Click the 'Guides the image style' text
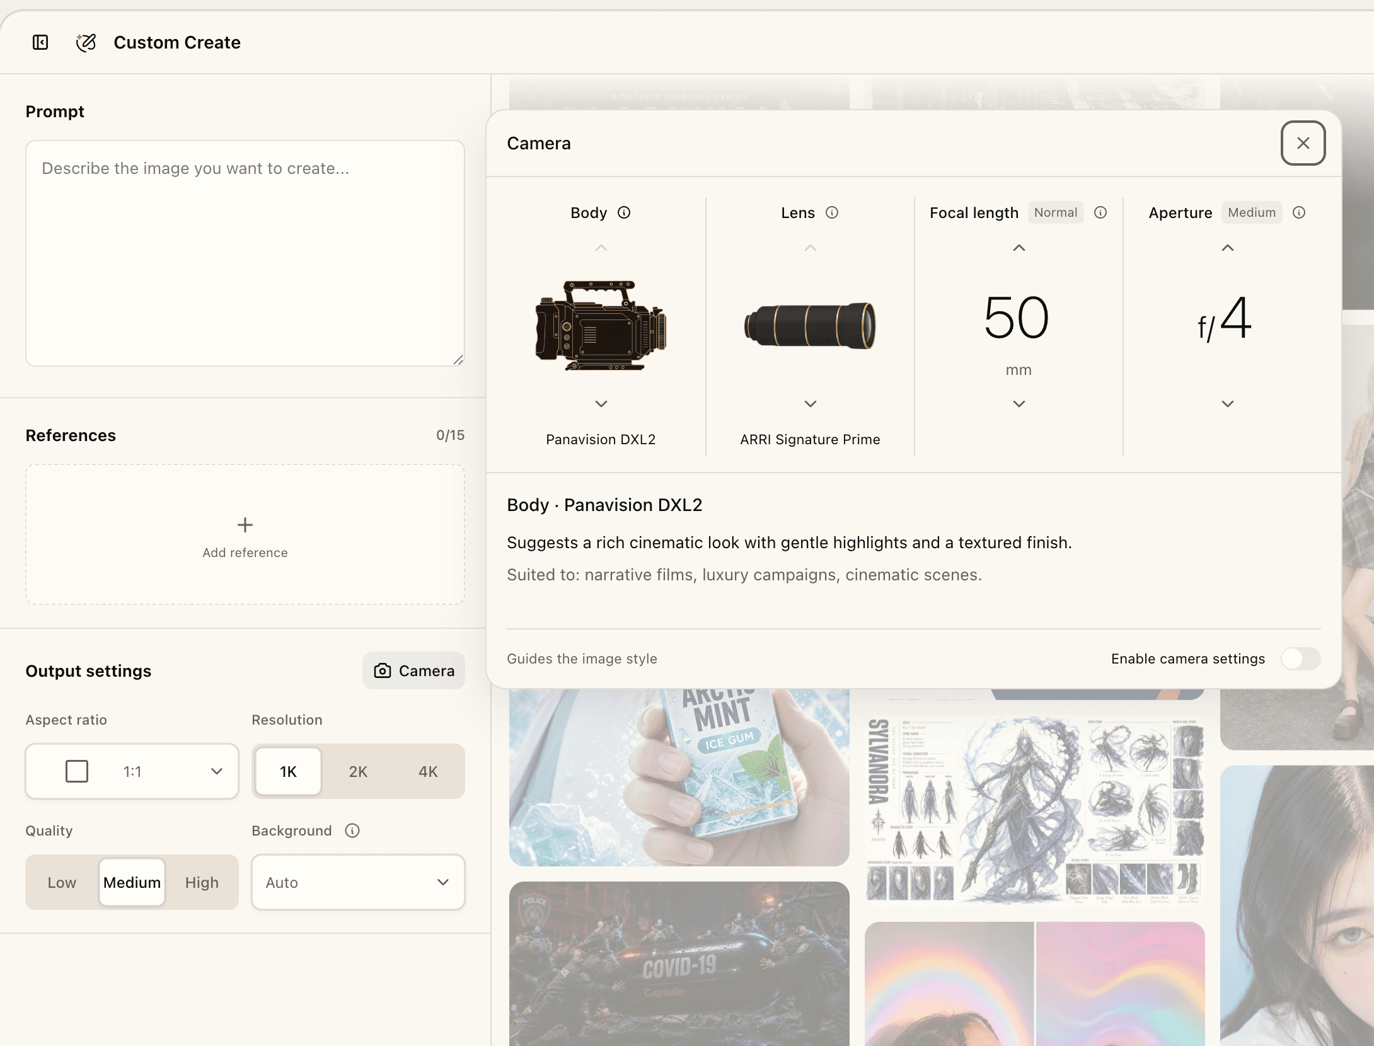The height and width of the screenshot is (1046, 1374). [x=582, y=658]
